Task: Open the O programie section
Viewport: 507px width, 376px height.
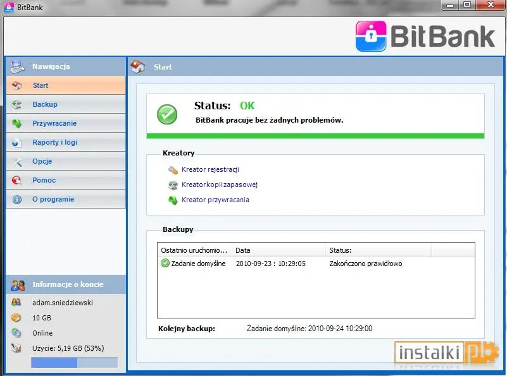Action: (x=66, y=199)
